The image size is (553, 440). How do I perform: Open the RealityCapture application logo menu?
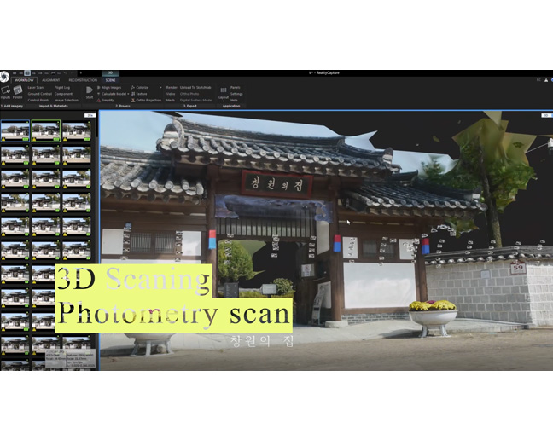(x=4, y=76)
